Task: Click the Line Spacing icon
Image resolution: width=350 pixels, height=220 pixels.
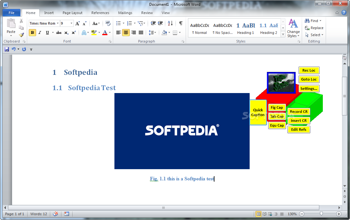Action: pyautogui.click(x=151, y=33)
